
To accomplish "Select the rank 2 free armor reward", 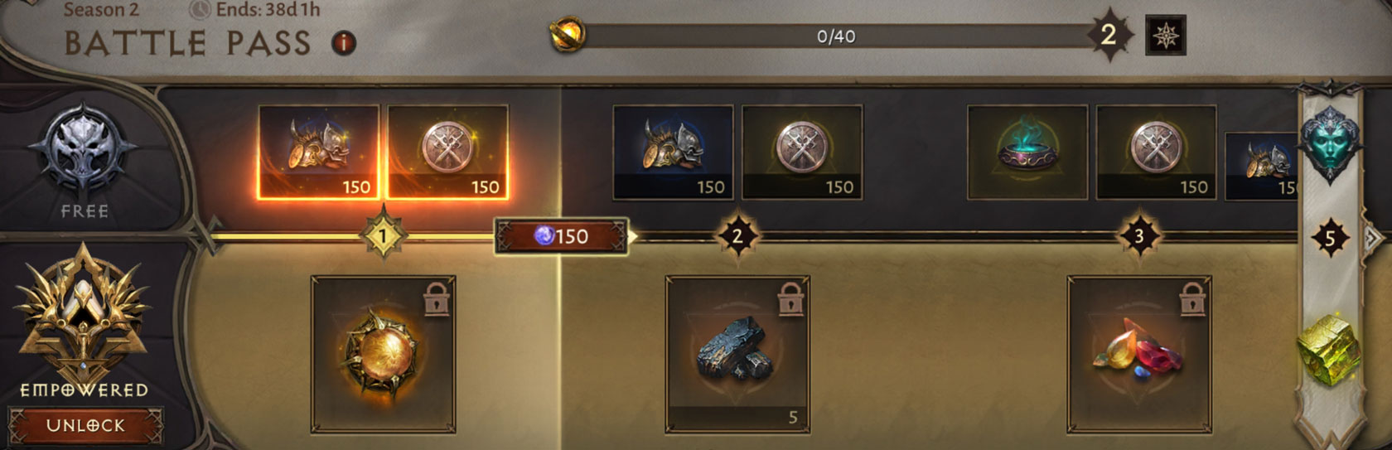I will click(673, 152).
